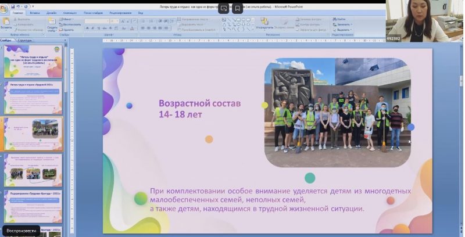Click Копировать (copy) in clipboard group
This screenshot has width=465, height=237.
click(23, 24)
